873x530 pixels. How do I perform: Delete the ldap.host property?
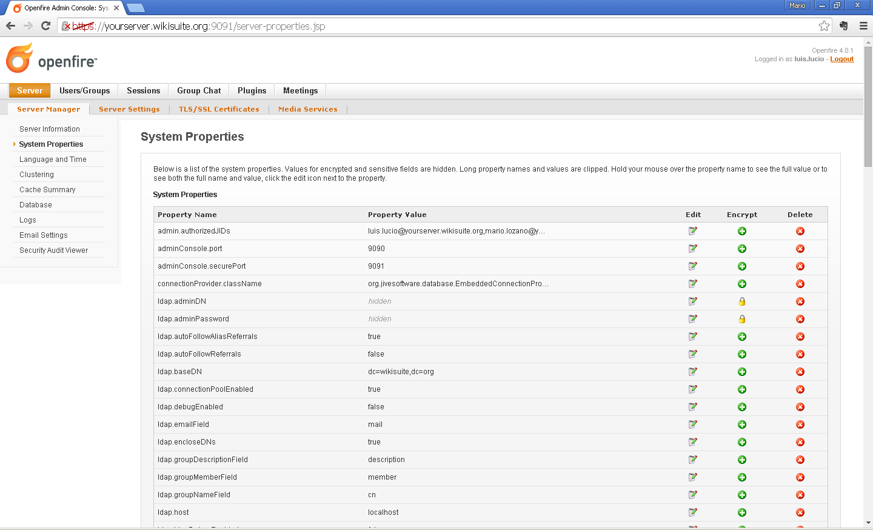800,512
